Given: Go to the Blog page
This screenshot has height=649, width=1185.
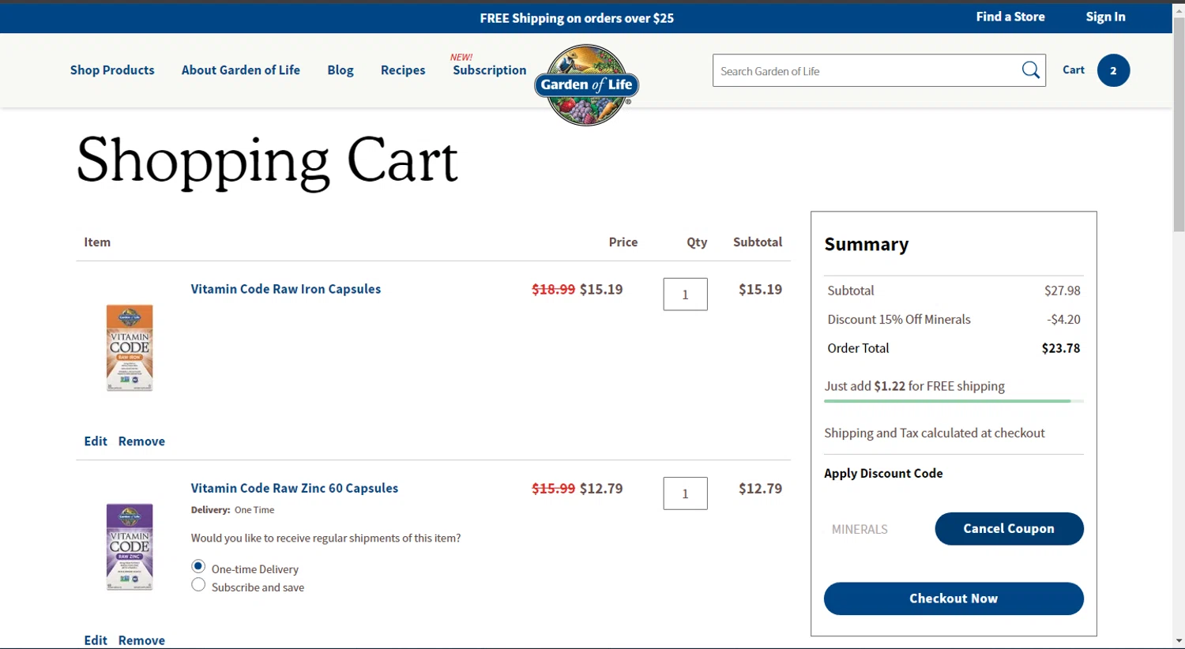Looking at the screenshot, I should point(340,70).
